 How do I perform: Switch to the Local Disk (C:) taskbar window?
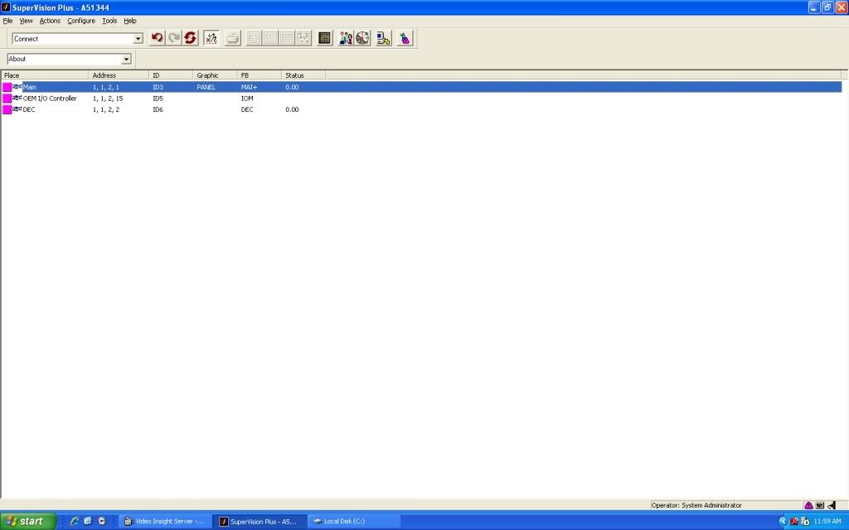pyautogui.click(x=353, y=522)
